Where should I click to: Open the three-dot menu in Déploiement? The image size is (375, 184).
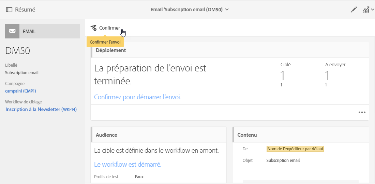[x=362, y=113]
